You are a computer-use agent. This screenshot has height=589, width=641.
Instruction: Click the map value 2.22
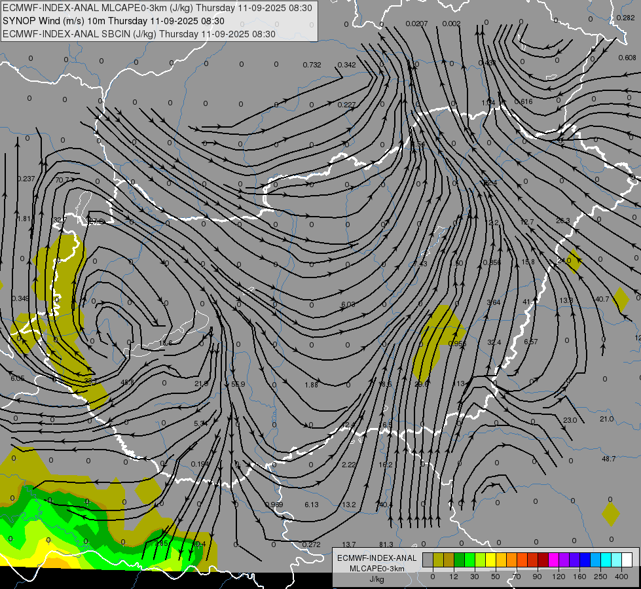pyautogui.click(x=349, y=465)
